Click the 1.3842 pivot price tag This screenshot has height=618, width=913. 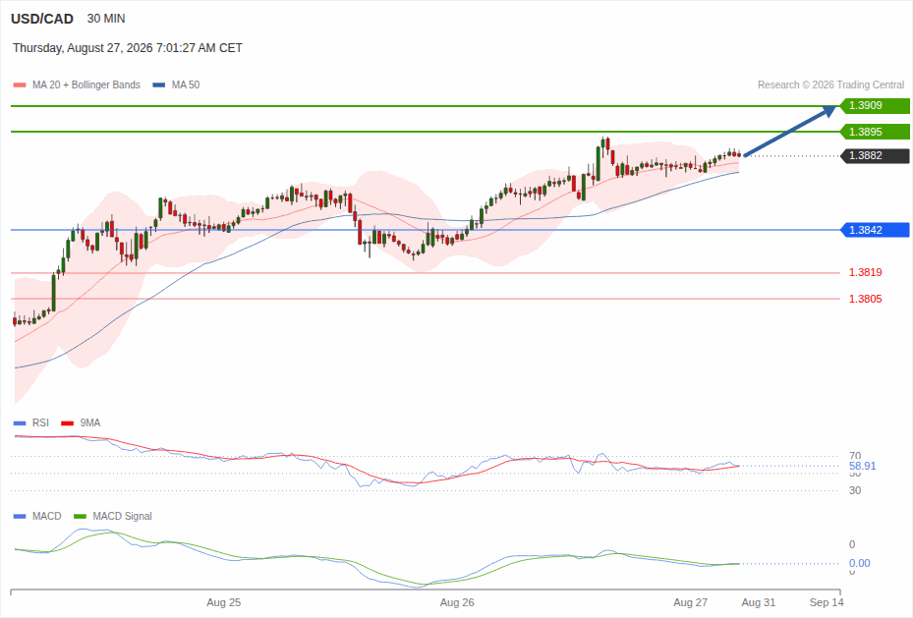(x=875, y=230)
